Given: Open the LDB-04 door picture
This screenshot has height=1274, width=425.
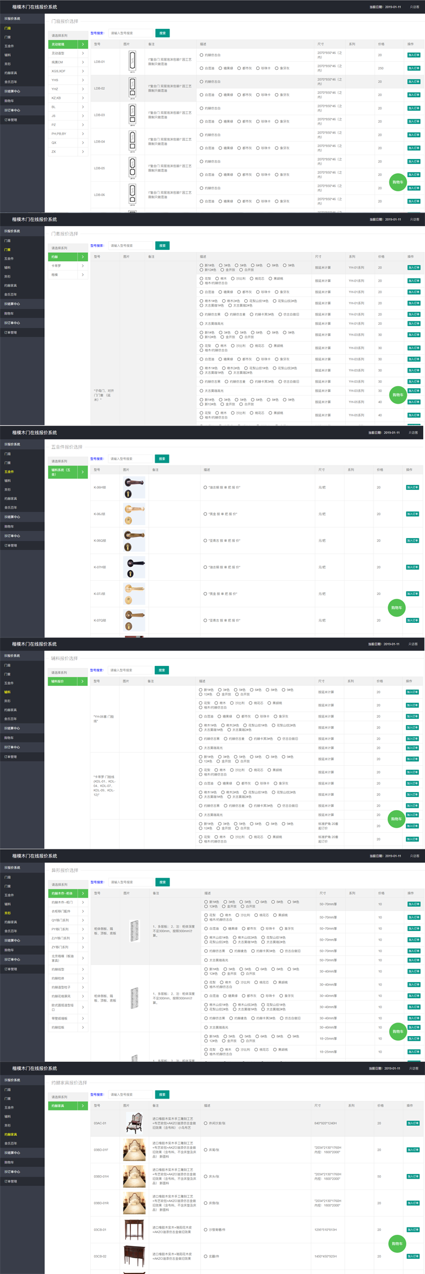Looking at the screenshot, I should [132, 141].
